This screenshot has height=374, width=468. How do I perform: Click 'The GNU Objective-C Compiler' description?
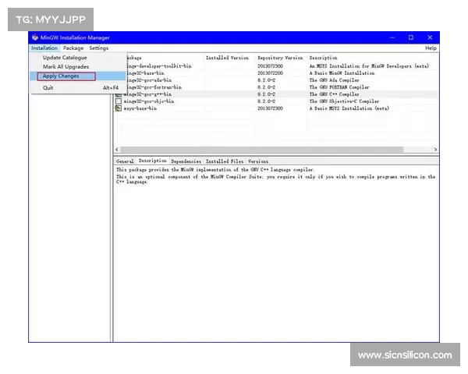tap(345, 101)
